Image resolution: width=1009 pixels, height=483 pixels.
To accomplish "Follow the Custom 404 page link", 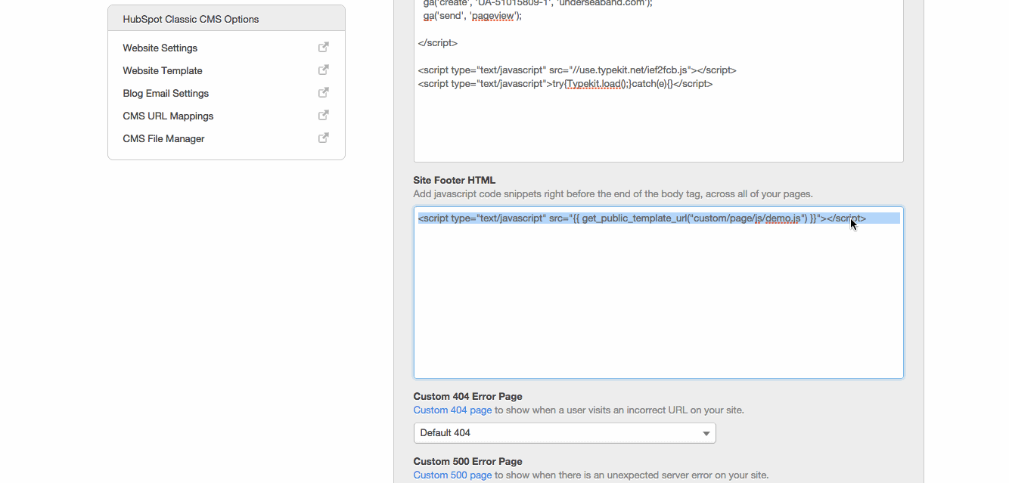I will coord(452,410).
